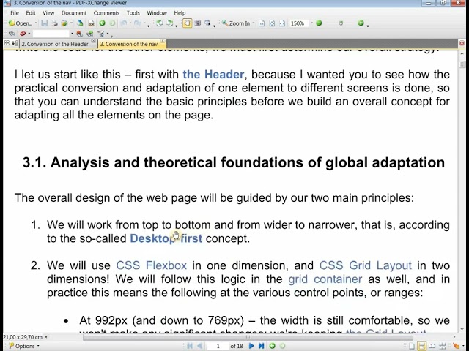Click the zoom slider handle

(341, 23)
